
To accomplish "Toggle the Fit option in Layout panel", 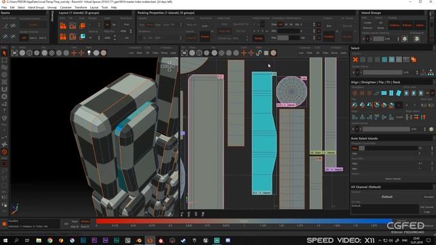I will (107, 24).
